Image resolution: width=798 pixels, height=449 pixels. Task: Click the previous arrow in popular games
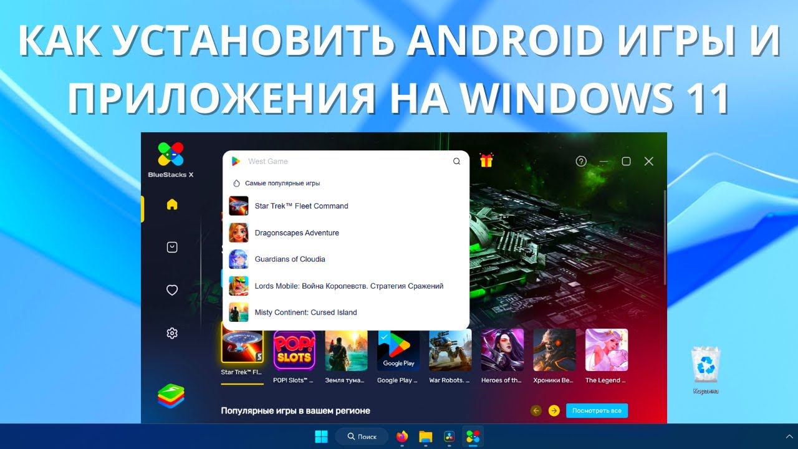pos(536,410)
